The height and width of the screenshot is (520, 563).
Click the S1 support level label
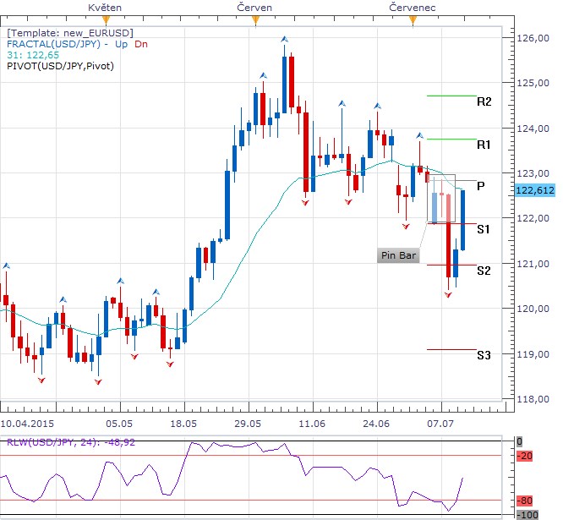click(x=484, y=229)
